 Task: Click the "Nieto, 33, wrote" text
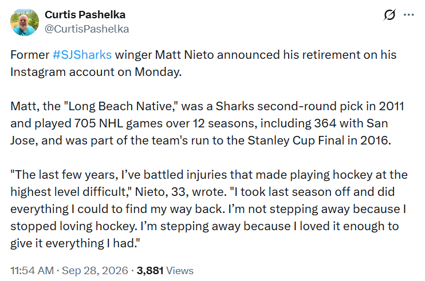pos(180,192)
